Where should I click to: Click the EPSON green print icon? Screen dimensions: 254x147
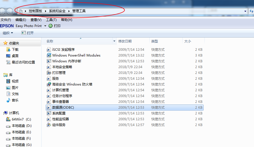(51, 26)
